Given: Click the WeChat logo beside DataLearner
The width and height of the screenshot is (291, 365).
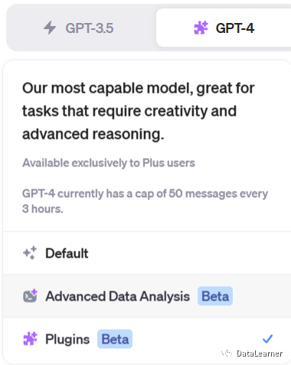Looking at the screenshot, I should [x=227, y=353].
